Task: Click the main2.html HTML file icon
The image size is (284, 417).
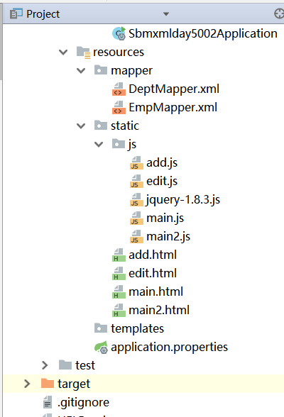Action: pyautogui.click(x=119, y=311)
